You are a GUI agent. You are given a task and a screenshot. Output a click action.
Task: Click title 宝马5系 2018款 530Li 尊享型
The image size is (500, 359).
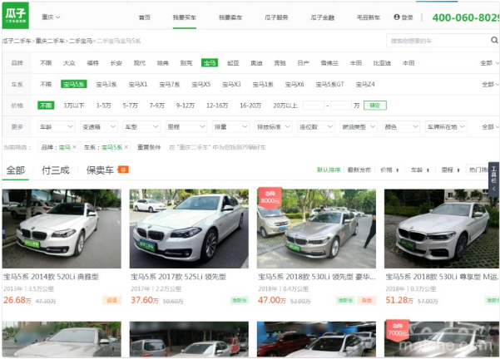pos(441,277)
